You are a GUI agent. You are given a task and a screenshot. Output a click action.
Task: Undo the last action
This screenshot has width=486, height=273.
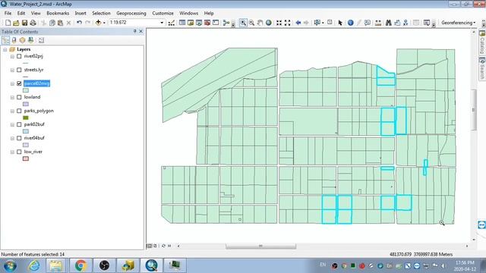[79, 23]
